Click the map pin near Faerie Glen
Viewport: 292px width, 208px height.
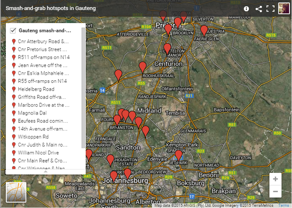pyautogui.click(x=204, y=30)
